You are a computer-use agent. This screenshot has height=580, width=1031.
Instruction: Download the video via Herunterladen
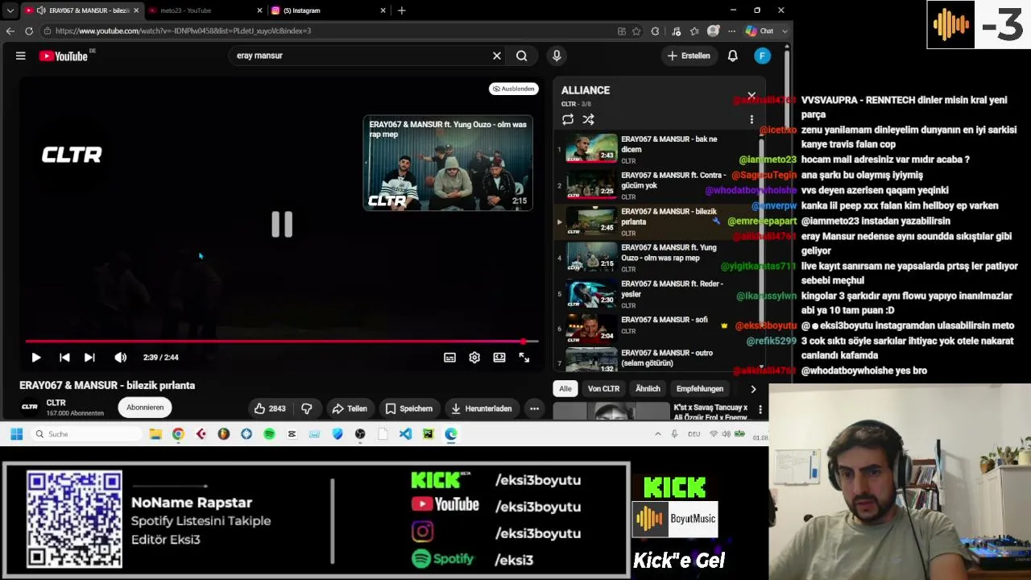click(482, 408)
